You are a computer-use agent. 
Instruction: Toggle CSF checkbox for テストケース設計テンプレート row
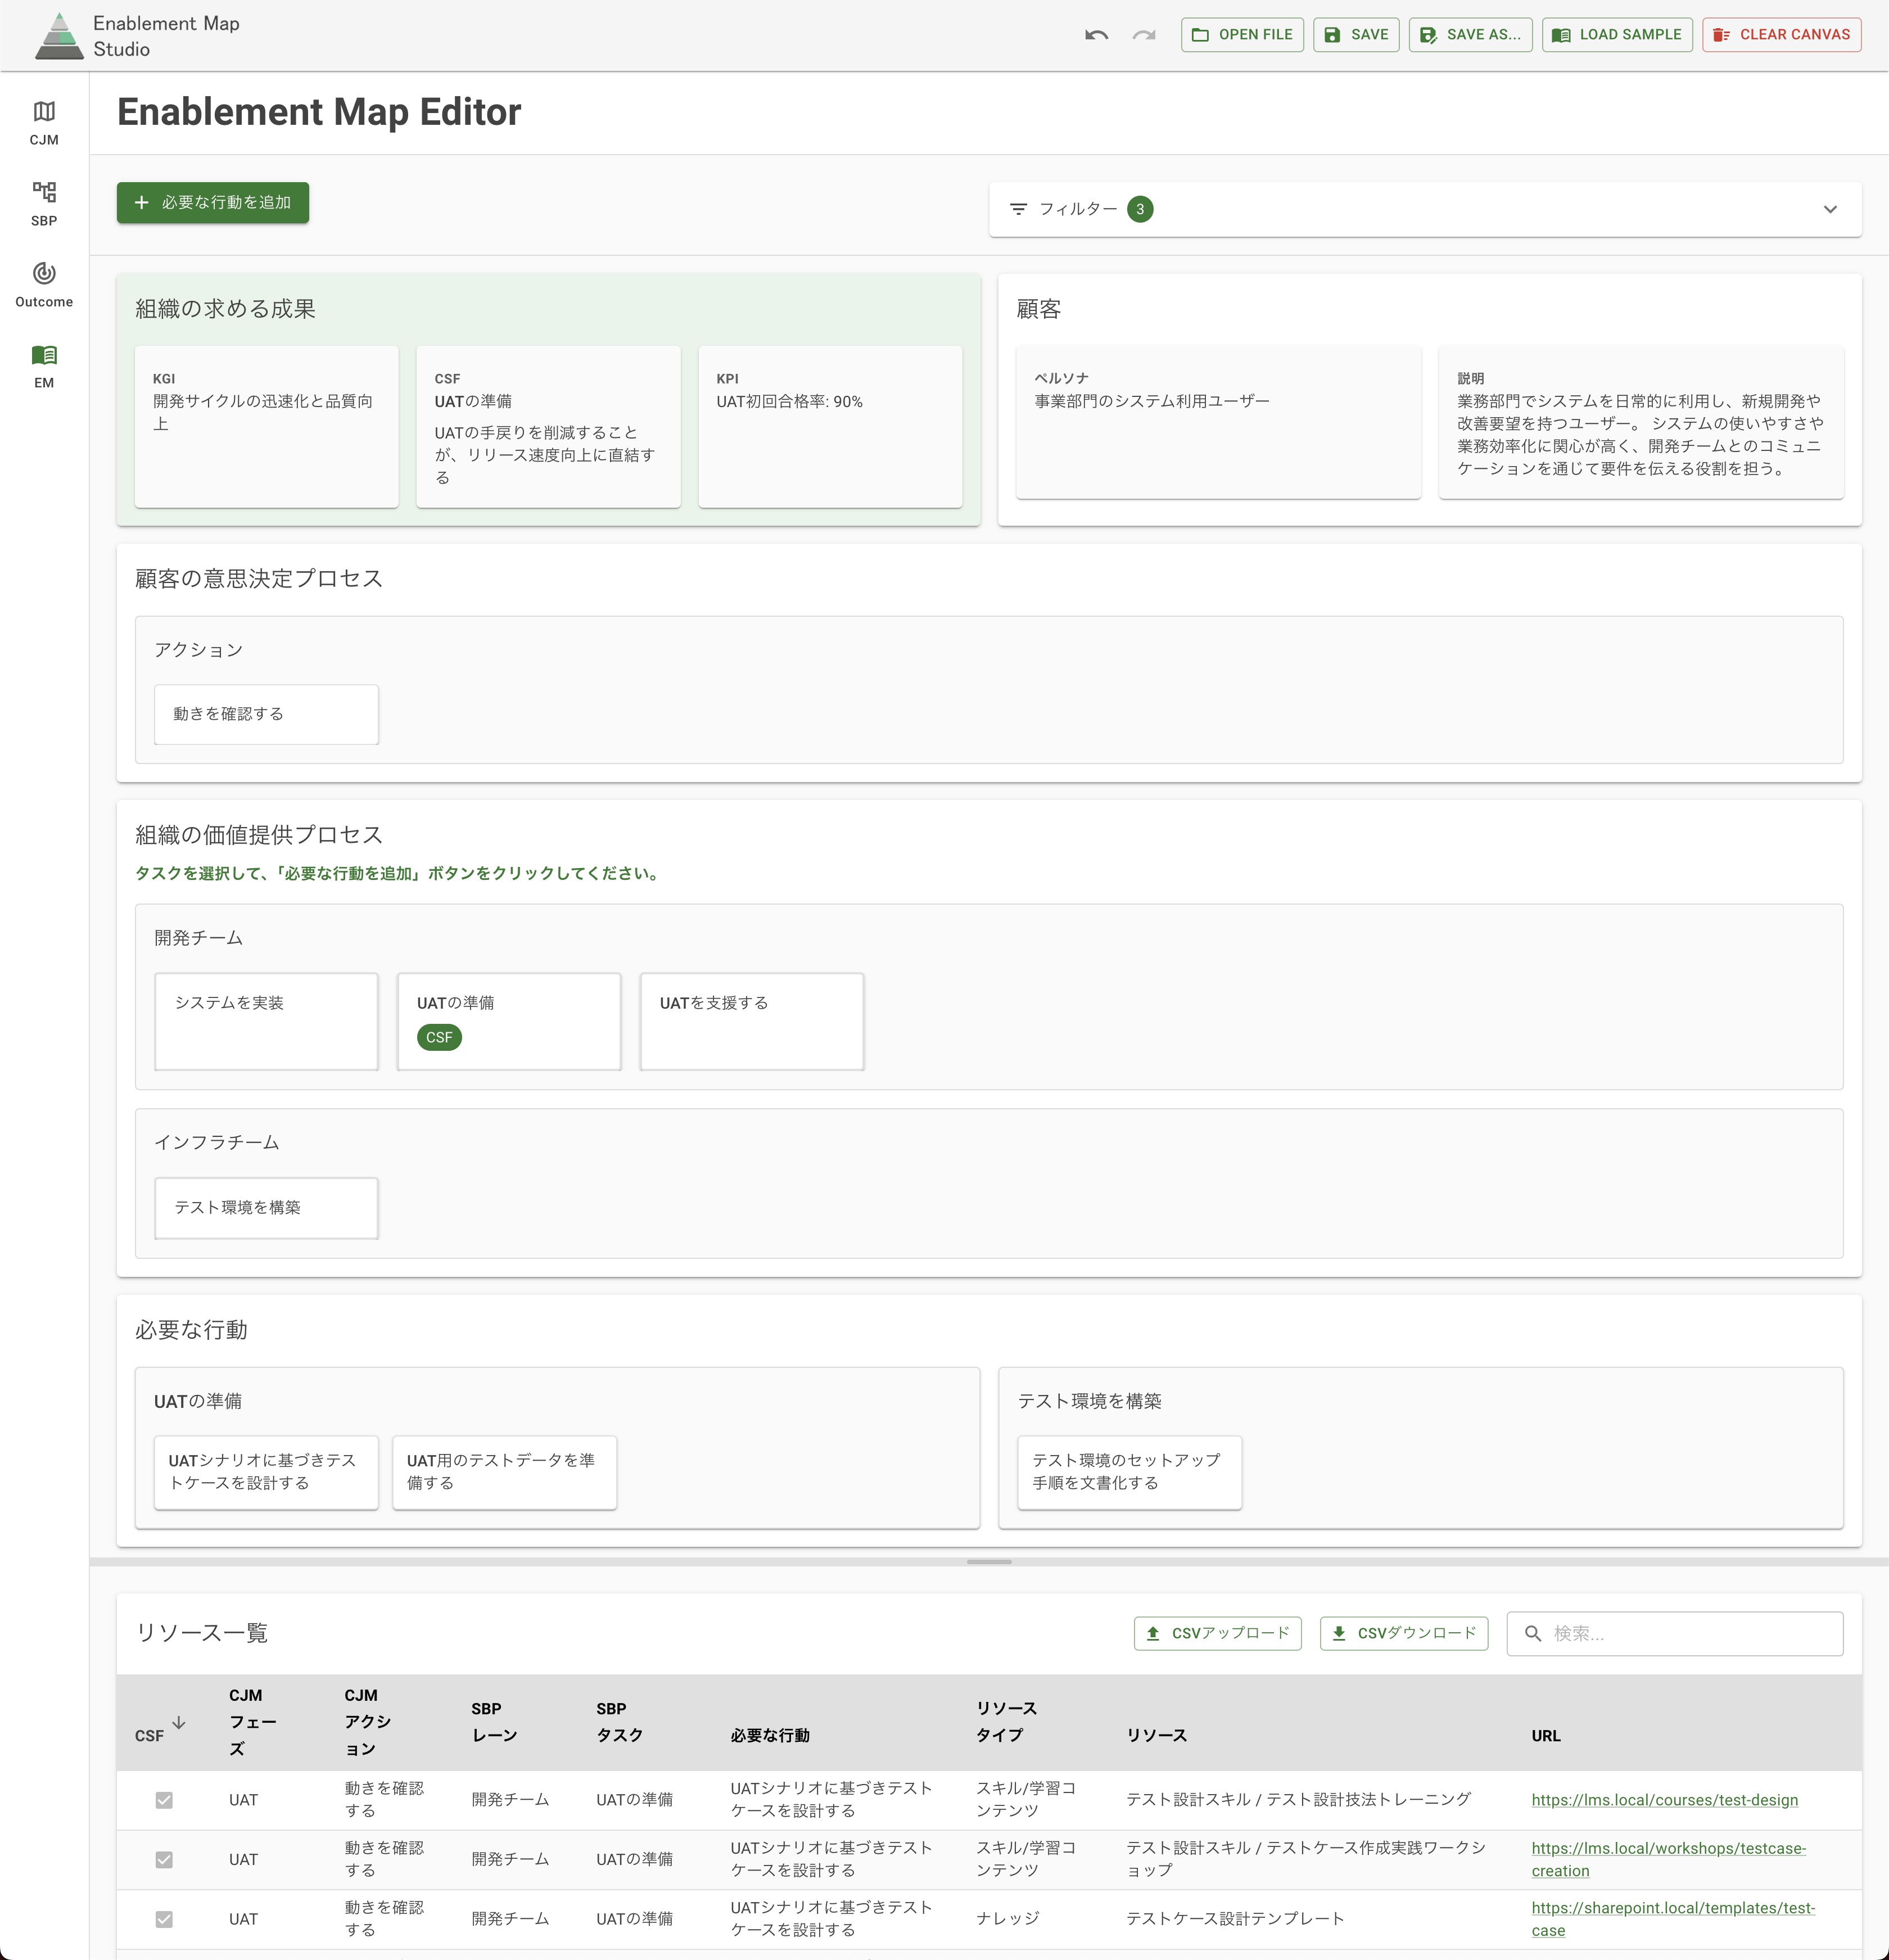click(x=164, y=1919)
